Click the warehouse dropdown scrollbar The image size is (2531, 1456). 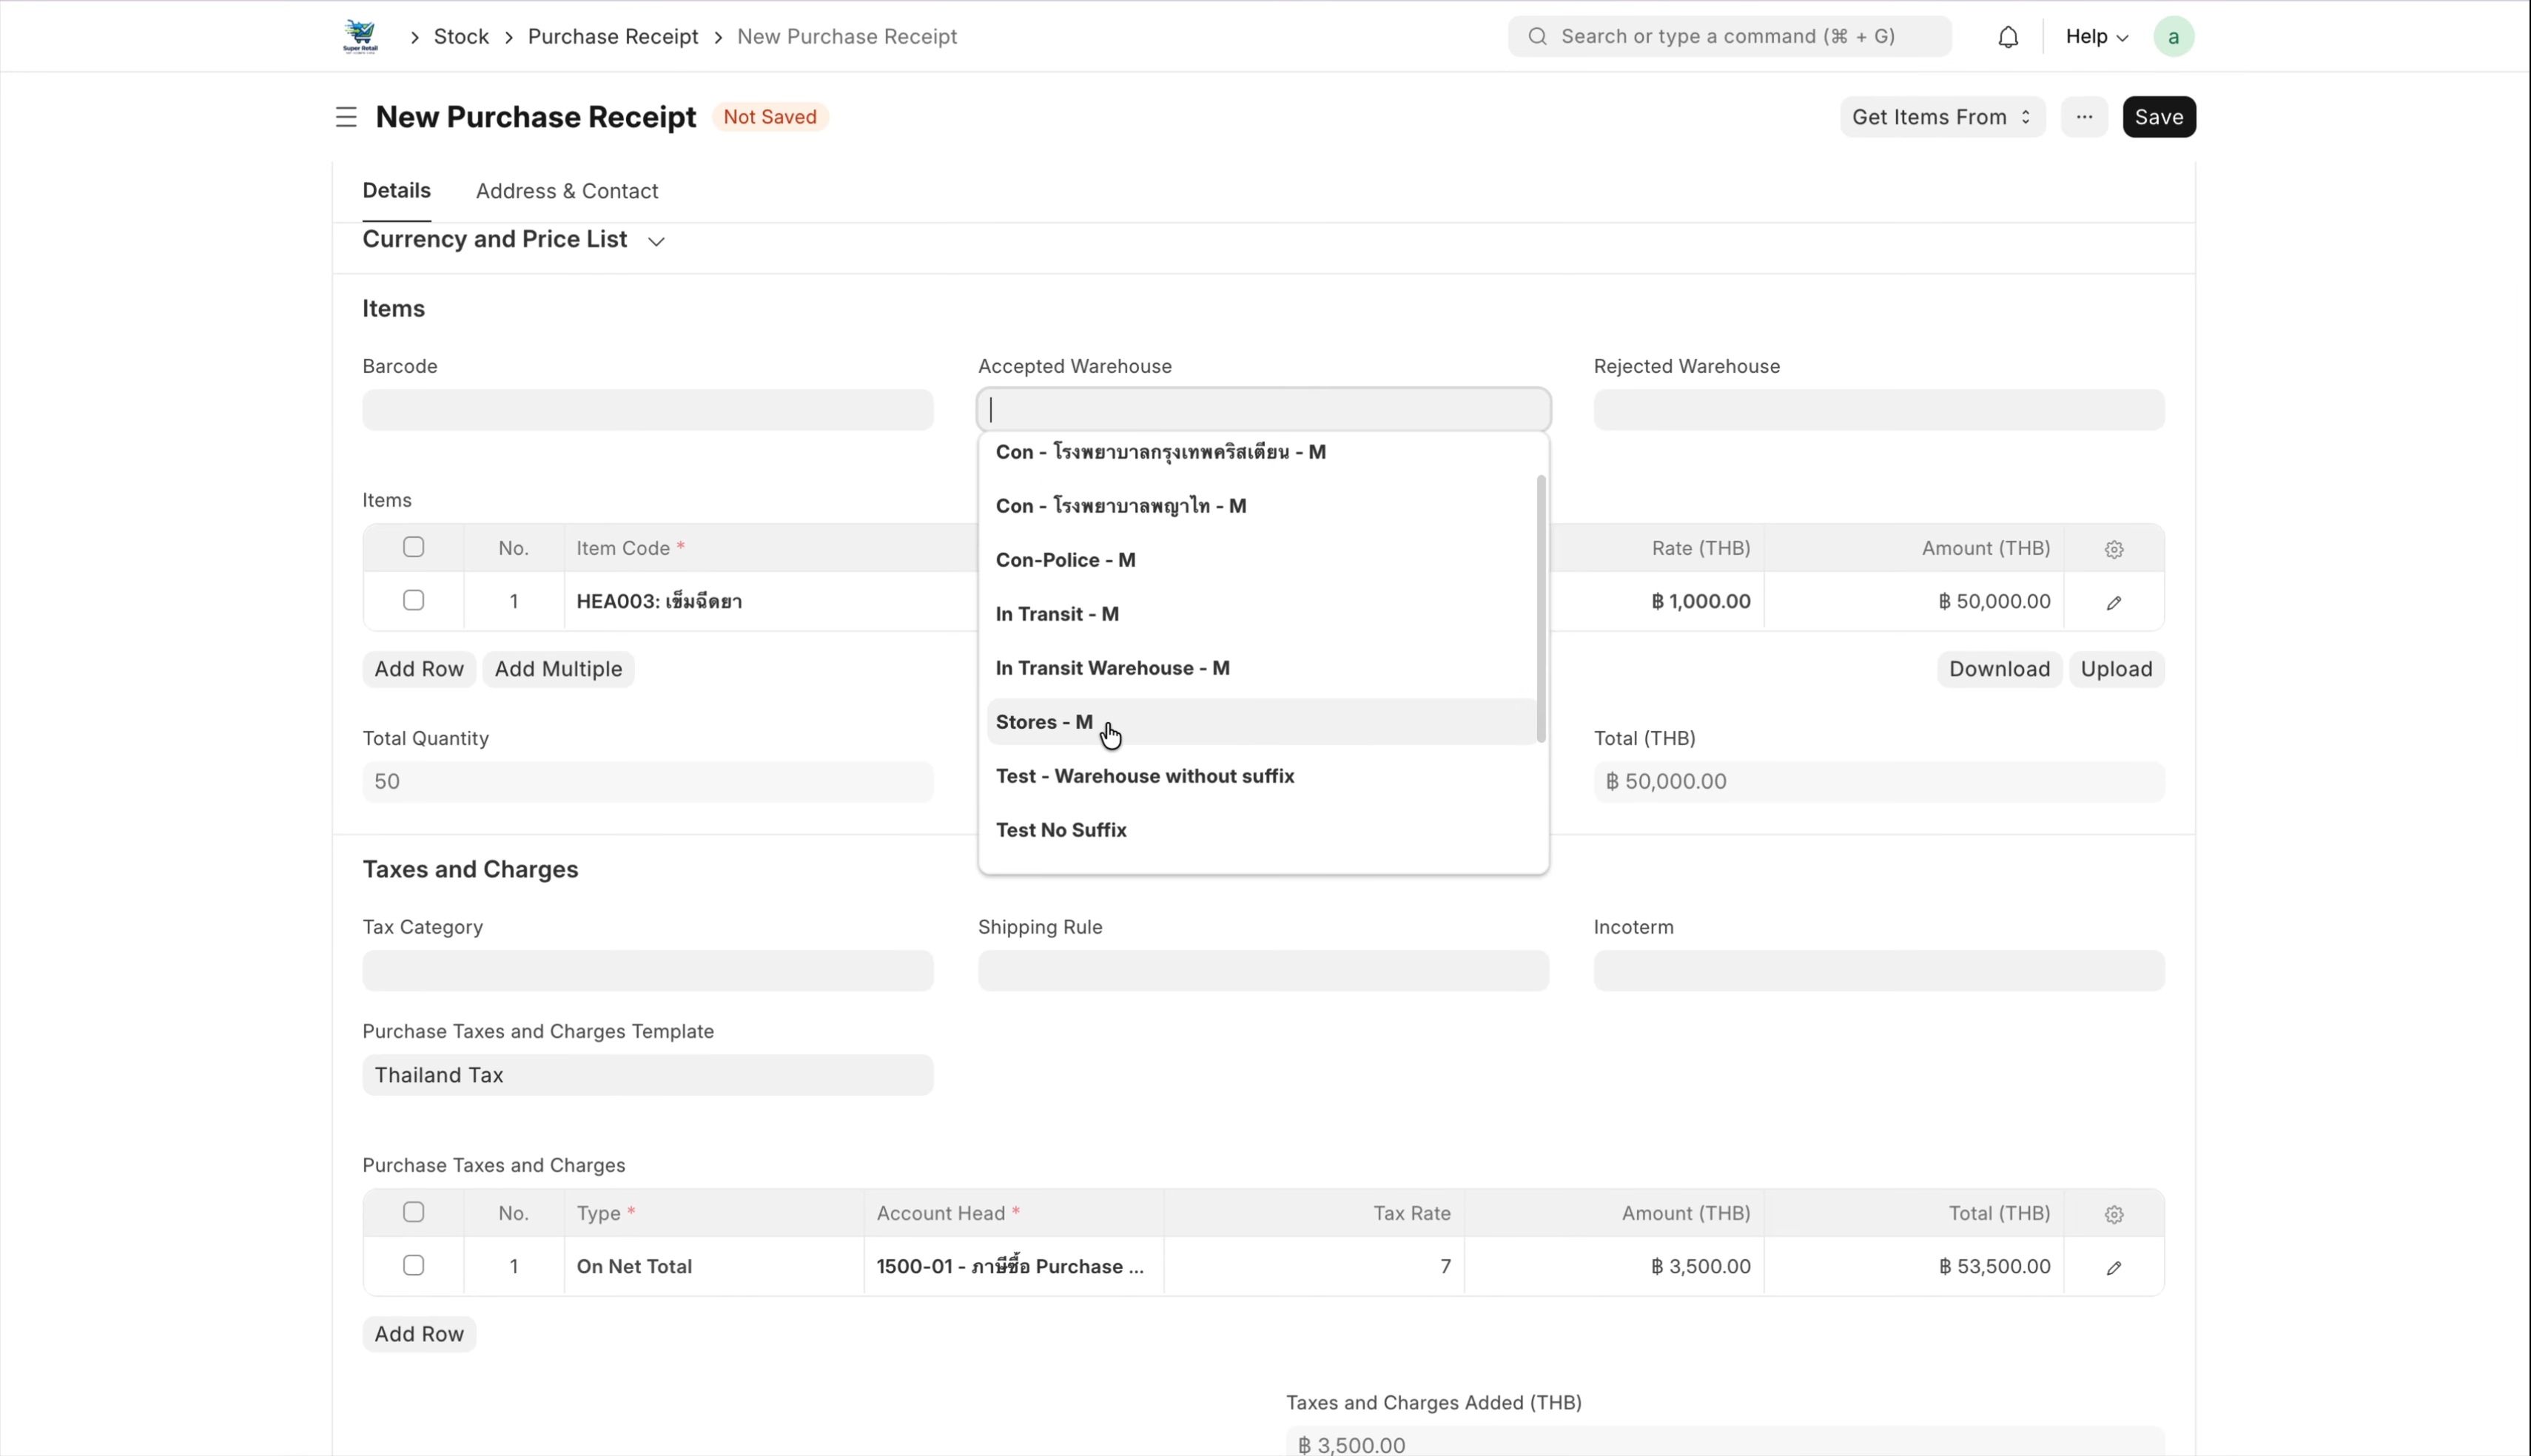point(1541,608)
